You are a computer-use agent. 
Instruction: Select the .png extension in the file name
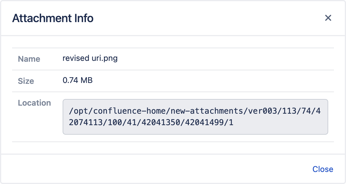pos(110,58)
